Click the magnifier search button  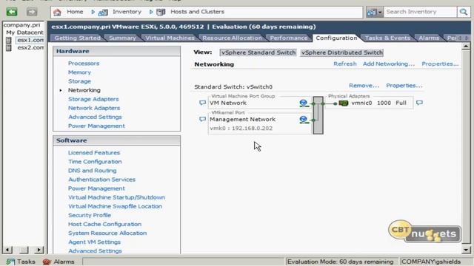[x=464, y=12]
